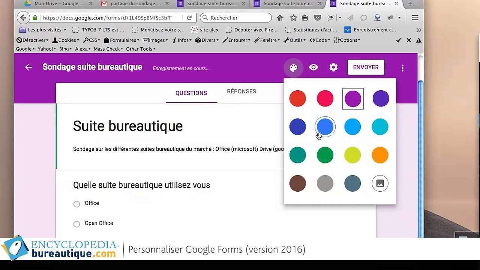
Task: Open the Images dropdown
Action: point(156,40)
